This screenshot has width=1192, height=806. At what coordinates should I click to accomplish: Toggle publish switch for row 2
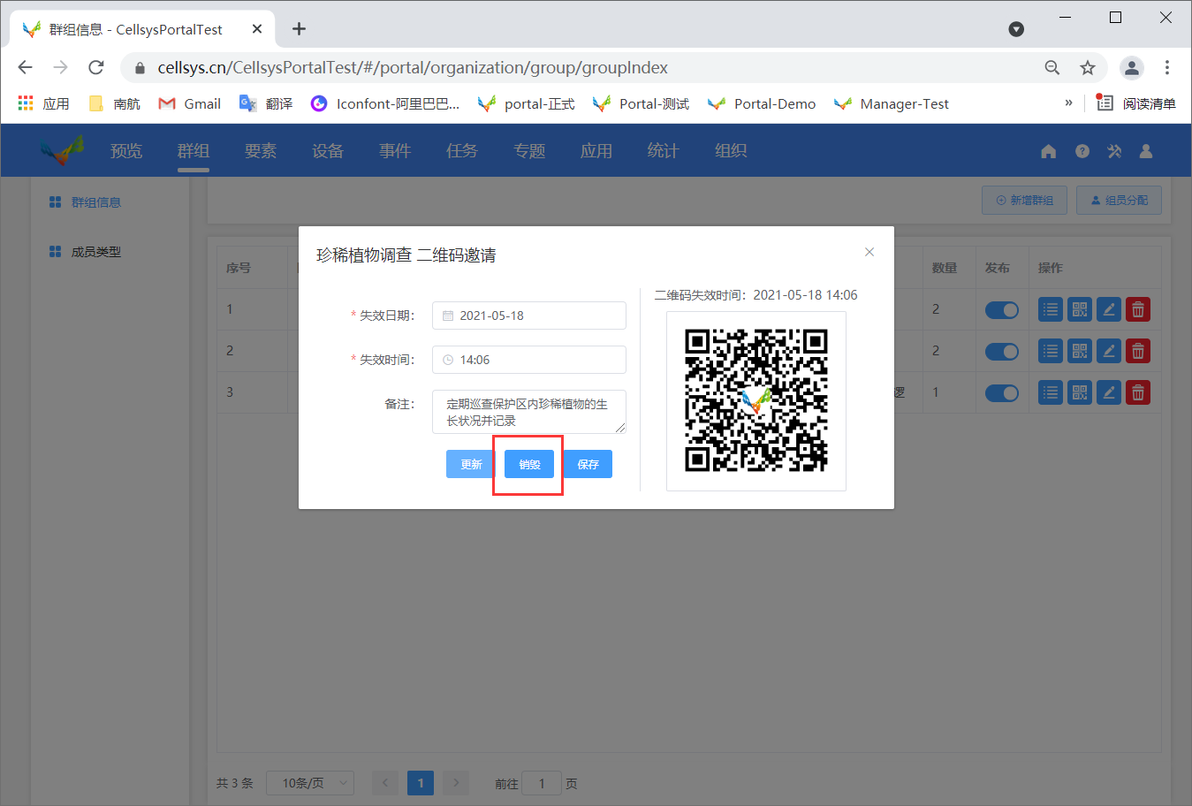(1002, 352)
